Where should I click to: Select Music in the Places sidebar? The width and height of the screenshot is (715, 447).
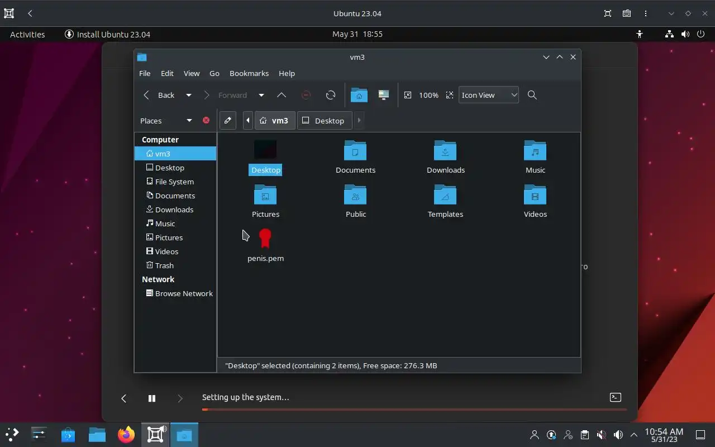click(x=175, y=223)
